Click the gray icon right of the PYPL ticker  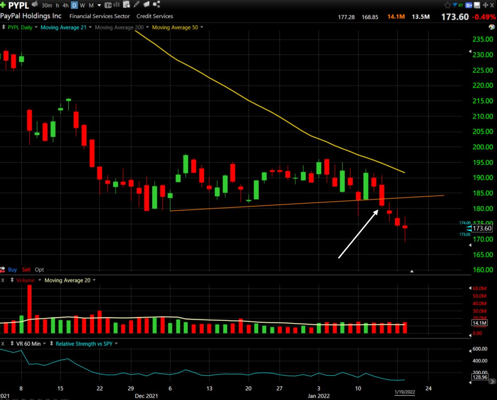tap(35, 4)
